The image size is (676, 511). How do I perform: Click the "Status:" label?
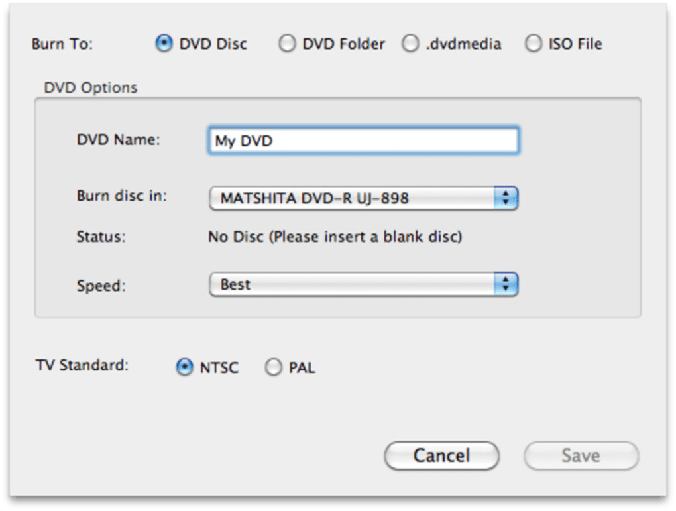click(x=101, y=236)
